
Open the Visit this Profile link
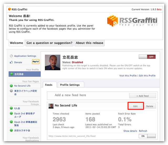click(128, 76)
